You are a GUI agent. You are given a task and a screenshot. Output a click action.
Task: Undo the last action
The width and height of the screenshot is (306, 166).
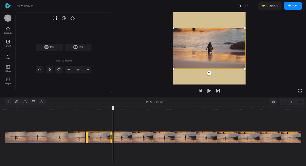(239, 6)
